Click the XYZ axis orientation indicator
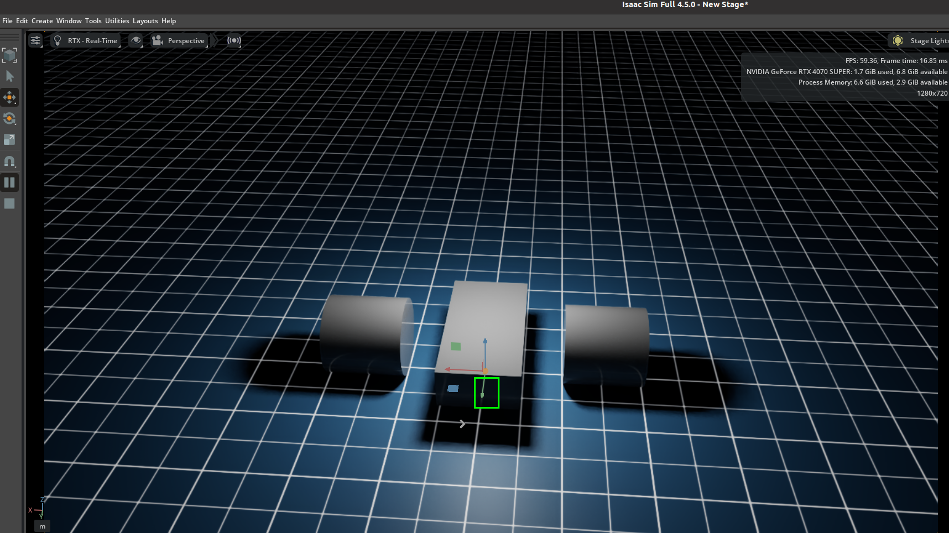The height and width of the screenshot is (533, 949). [x=36, y=509]
